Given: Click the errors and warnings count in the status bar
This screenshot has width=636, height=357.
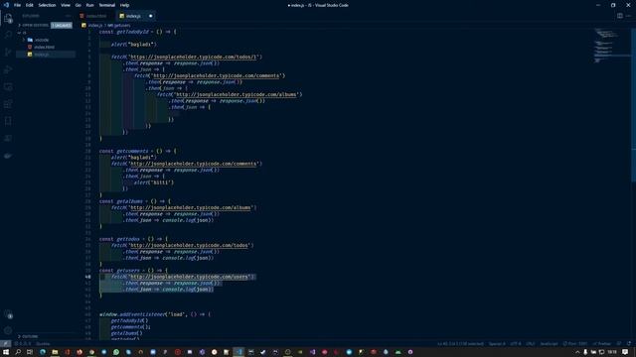Looking at the screenshot, I should click(x=22, y=344).
